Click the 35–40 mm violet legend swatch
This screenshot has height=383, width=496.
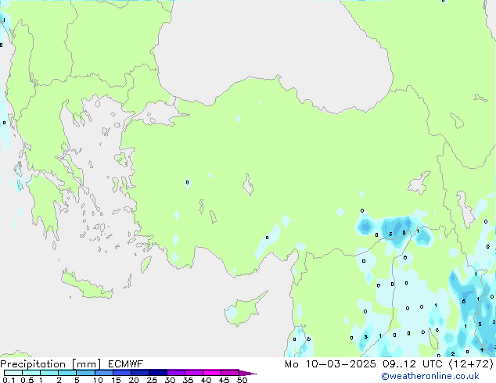point(194,373)
